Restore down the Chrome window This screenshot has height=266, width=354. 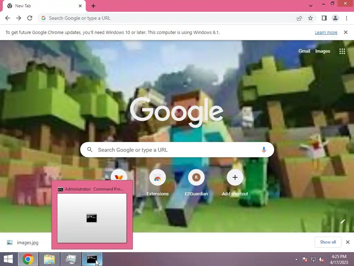333,3
